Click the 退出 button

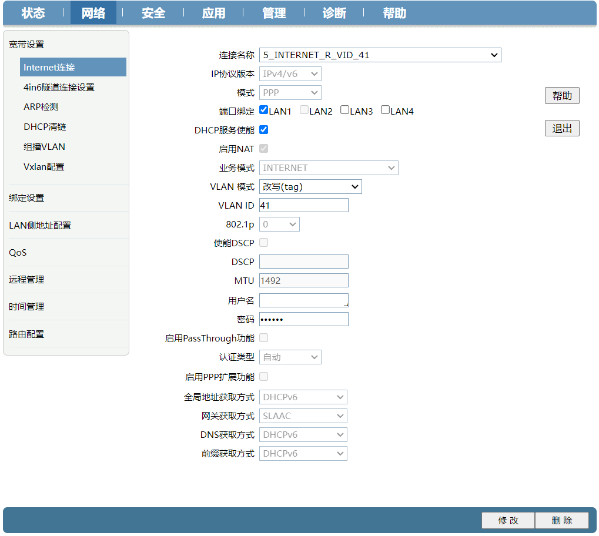click(x=561, y=128)
